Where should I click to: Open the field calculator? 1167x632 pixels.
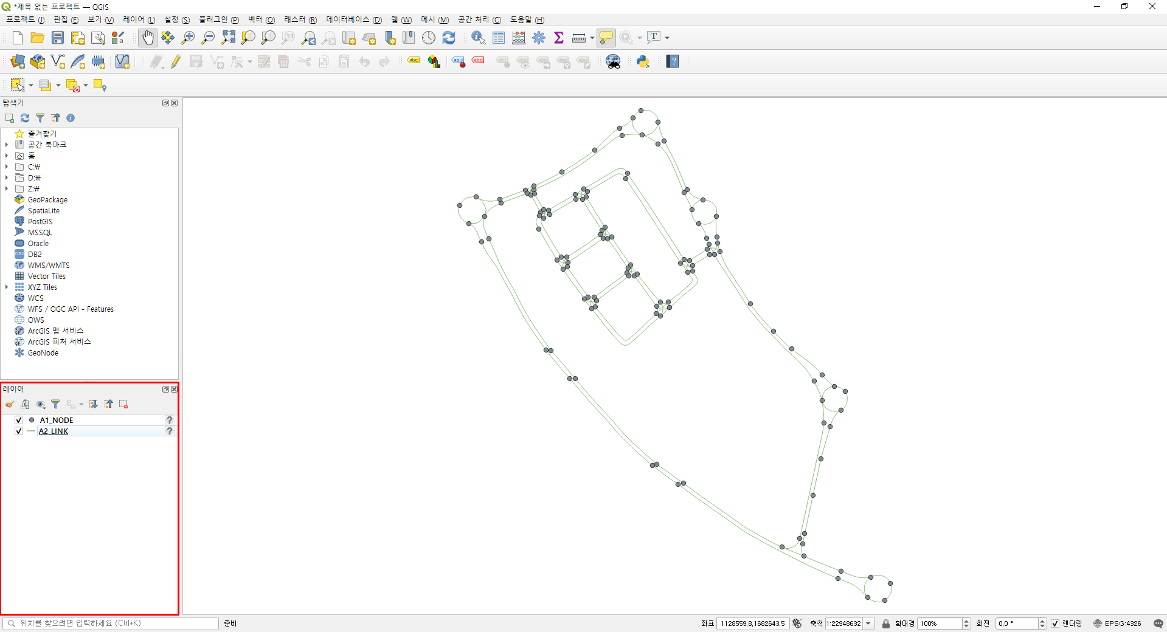point(519,38)
